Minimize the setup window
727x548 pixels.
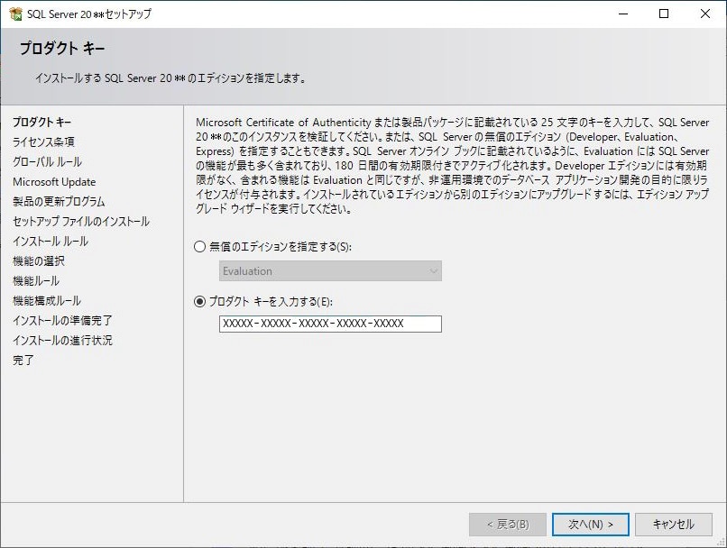pyautogui.click(x=623, y=14)
